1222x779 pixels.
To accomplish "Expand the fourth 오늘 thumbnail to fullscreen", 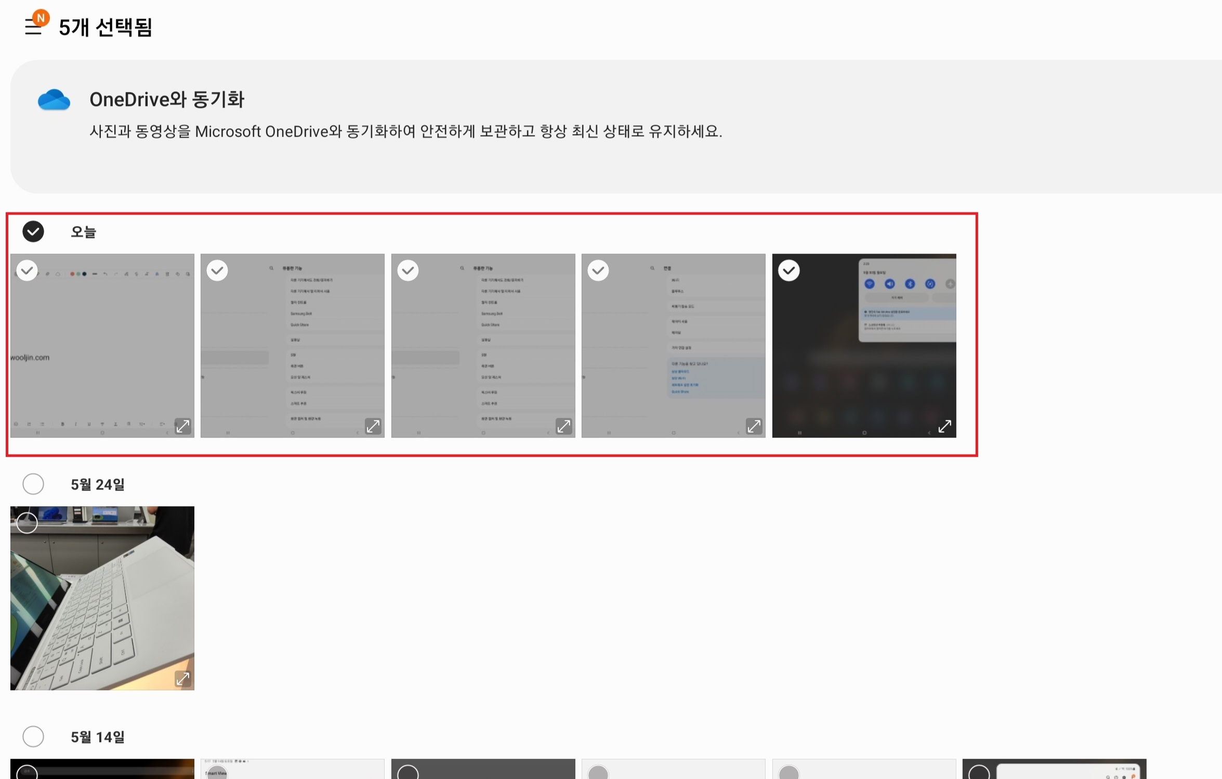I will [754, 426].
